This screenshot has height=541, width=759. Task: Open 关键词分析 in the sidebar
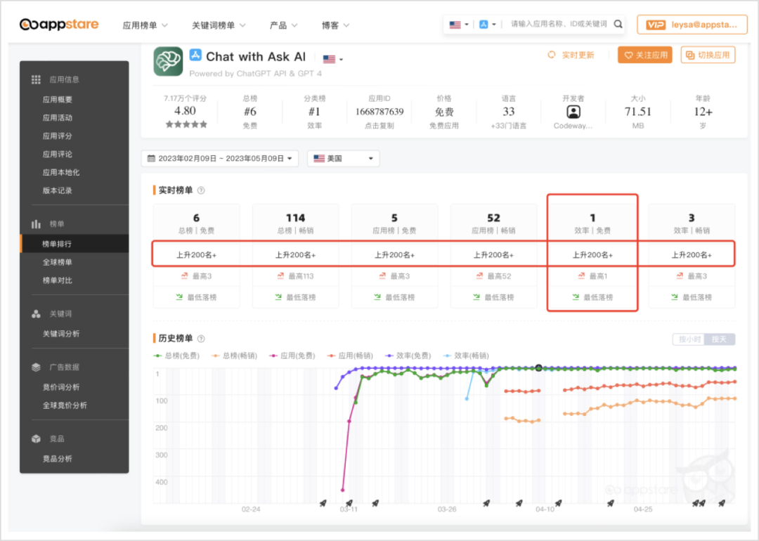61,334
